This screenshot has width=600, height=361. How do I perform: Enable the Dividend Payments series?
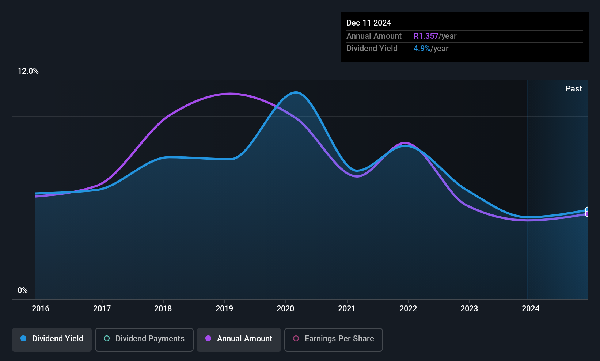(144, 339)
